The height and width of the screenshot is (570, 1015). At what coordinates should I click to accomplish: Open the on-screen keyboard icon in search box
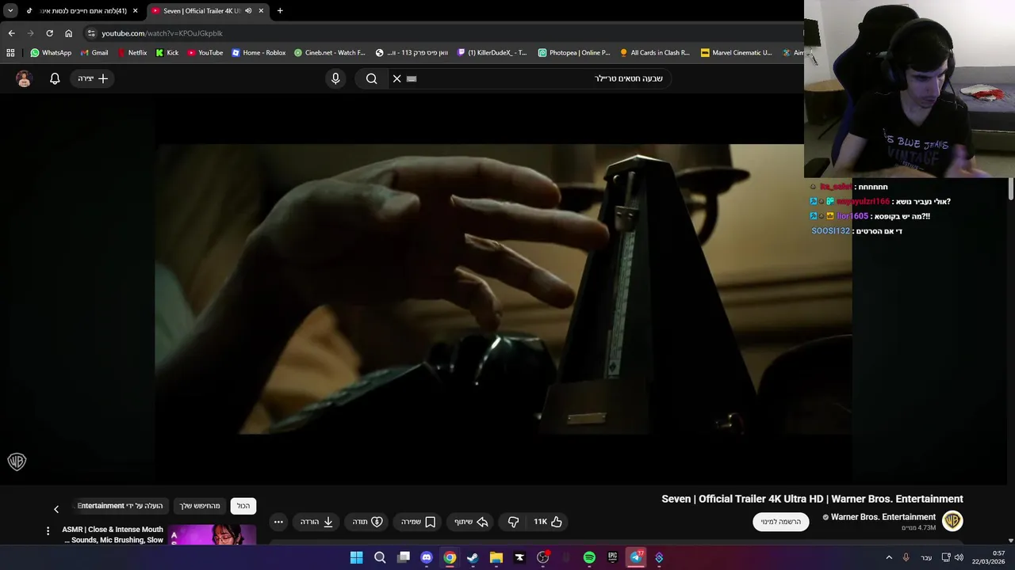[412, 78]
